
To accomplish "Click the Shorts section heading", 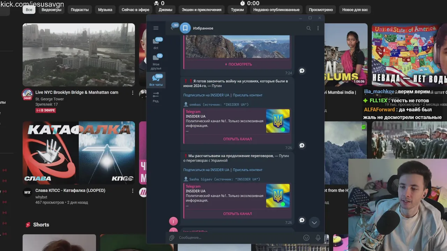I will click(41, 225).
